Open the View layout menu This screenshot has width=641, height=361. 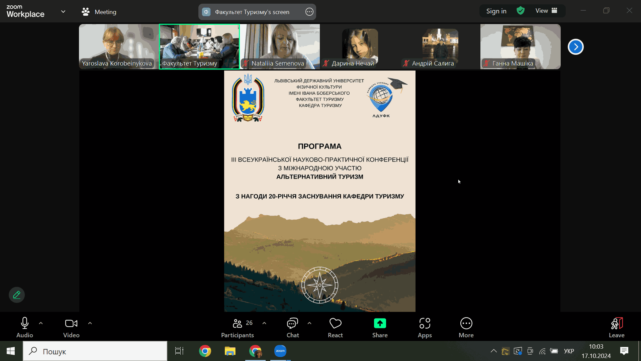(546, 11)
